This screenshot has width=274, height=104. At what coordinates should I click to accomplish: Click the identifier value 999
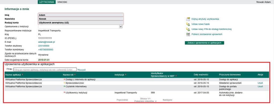153,93
